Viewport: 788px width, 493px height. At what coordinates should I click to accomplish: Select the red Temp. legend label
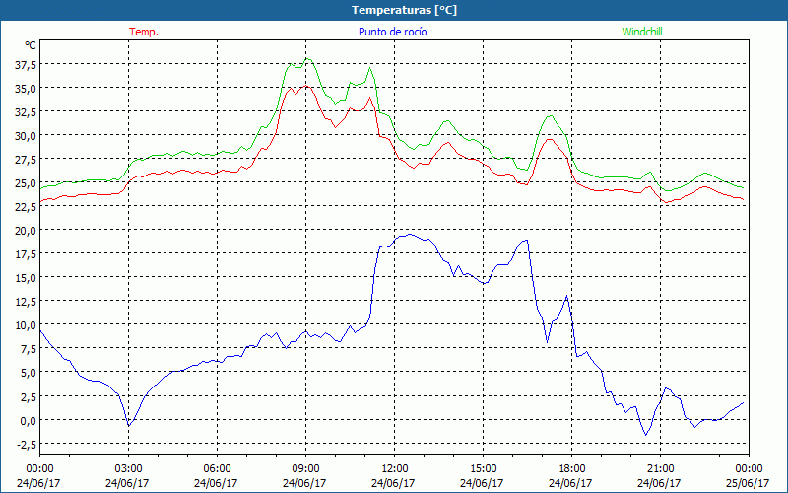[x=144, y=32]
